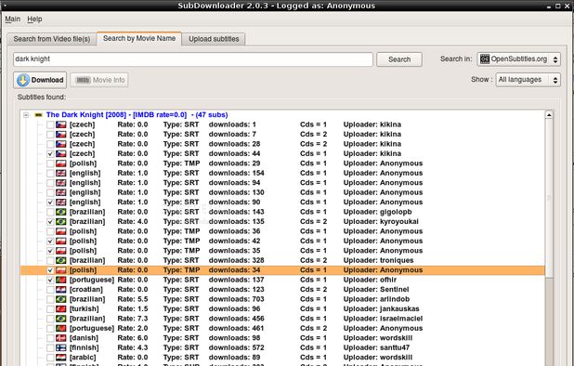Open the Search in OpenSubtitles.org dropdown
The height and width of the screenshot is (366, 574).
[x=518, y=59]
